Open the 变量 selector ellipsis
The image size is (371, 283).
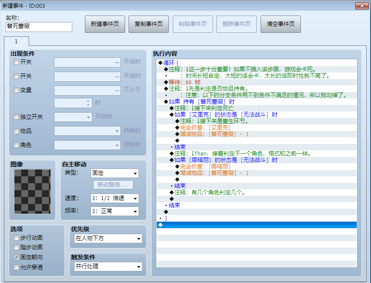click(117, 91)
